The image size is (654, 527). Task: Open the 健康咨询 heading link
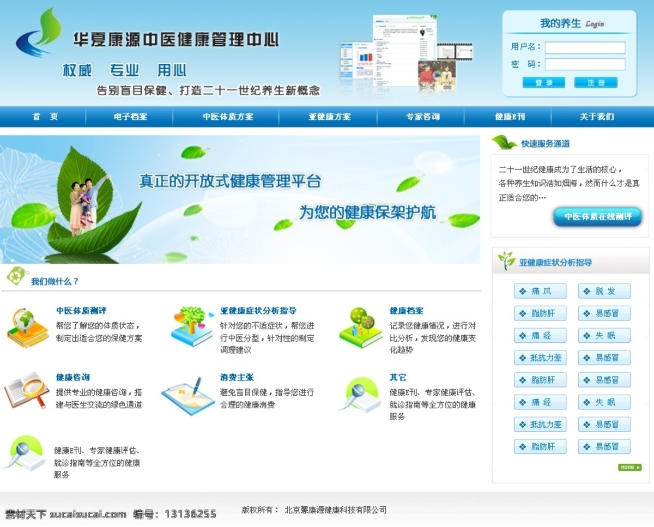[x=72, y=377]
